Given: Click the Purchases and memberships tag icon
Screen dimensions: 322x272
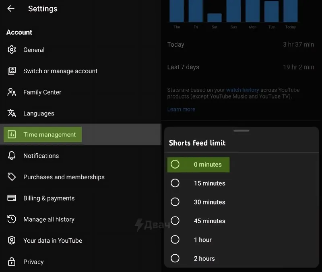Looking at the screenshot, I should [x=12, y=177].
